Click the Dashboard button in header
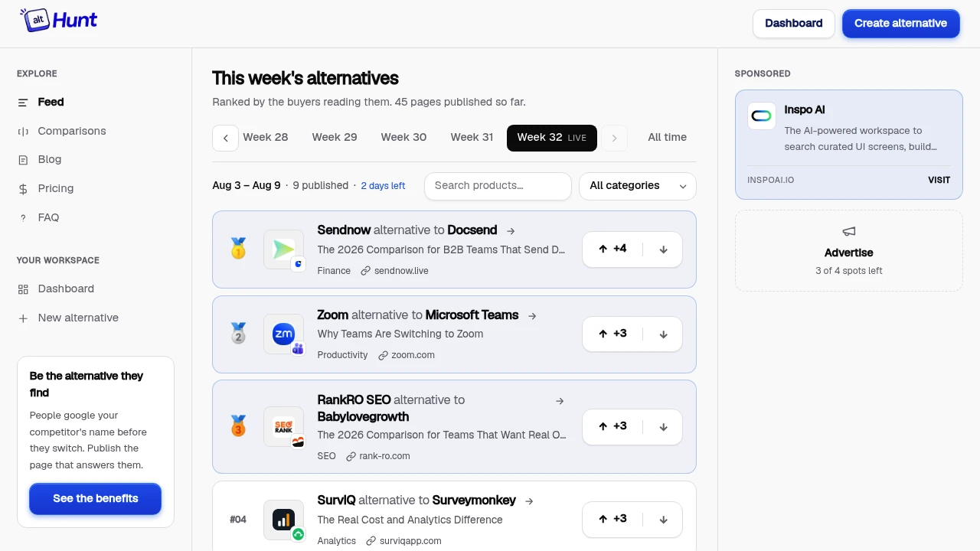Viewport: 980px width, 551px height. pos(794,24)
